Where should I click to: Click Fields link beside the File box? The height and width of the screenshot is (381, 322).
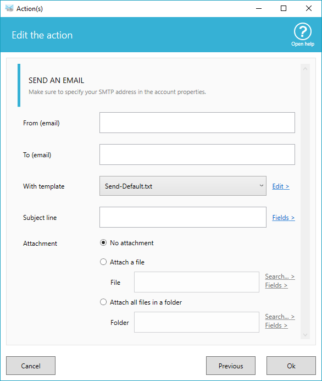(276, 285)
